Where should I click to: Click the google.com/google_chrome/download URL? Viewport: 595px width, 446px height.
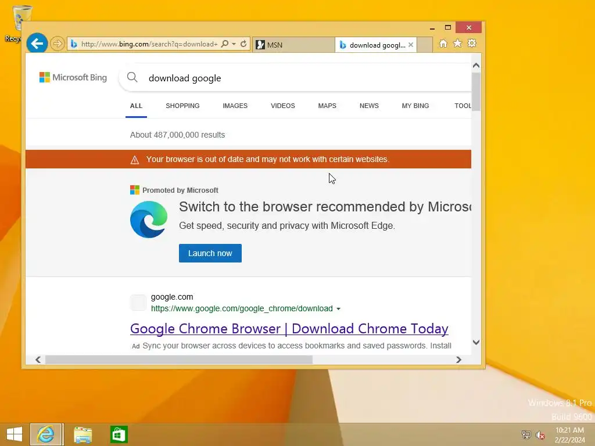point(242,309)
